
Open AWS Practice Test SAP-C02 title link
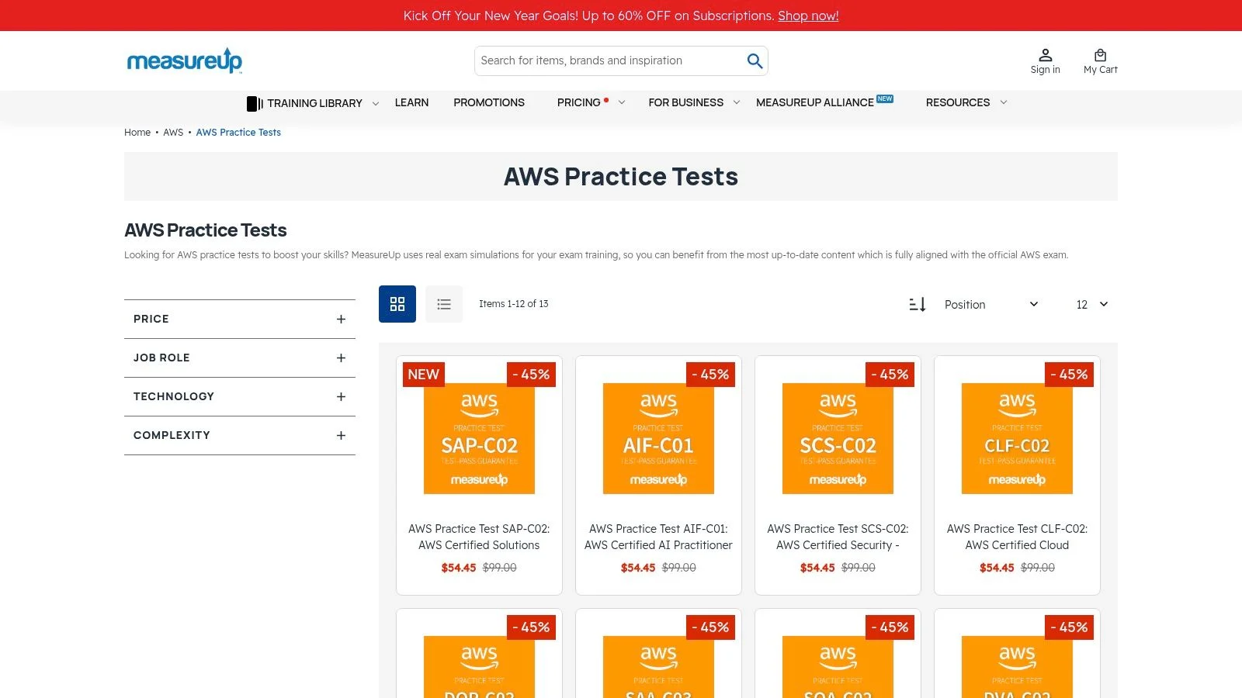click(479, 537)
